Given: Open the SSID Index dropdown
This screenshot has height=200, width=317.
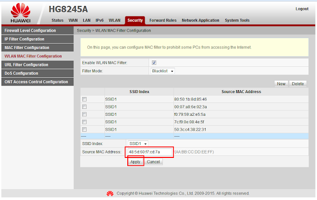Looking at the screenshot, I should pyautogui.click(x=138, y=144).
